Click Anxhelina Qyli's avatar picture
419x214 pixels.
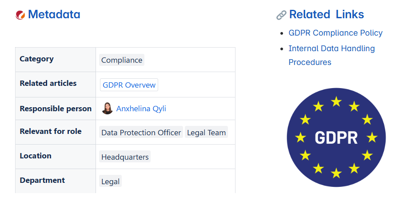tap(107, 109)
